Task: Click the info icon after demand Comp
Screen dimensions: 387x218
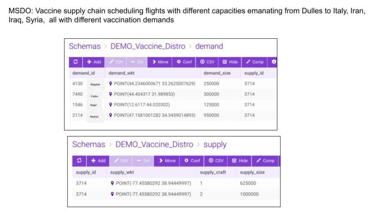Action: pos(274,62)
